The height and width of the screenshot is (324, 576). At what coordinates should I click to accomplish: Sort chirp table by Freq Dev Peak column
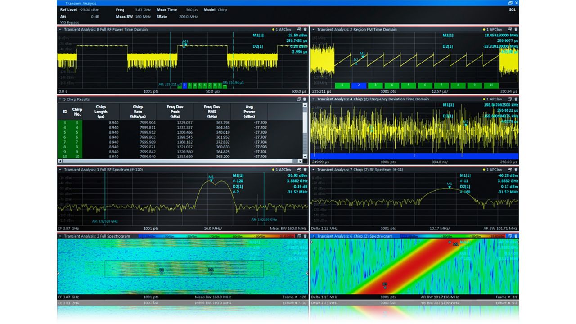click(175, 112)
